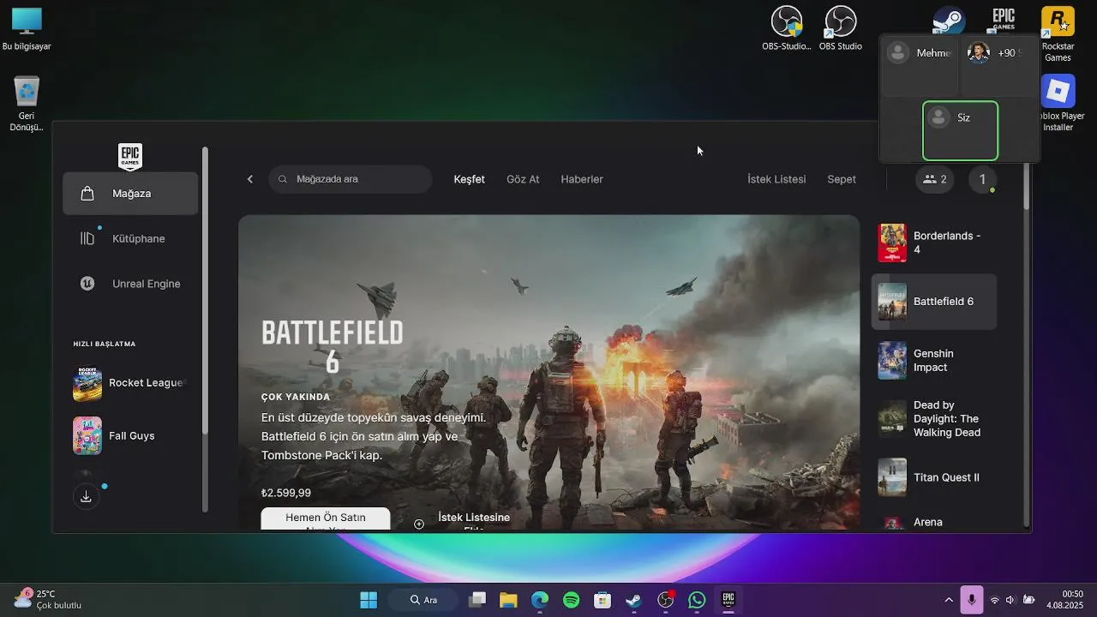Image resolution: width=1097 pixels, height=617 pixels.
Task: Open OBS Studio from the taskbar
Action: [666, 600]
